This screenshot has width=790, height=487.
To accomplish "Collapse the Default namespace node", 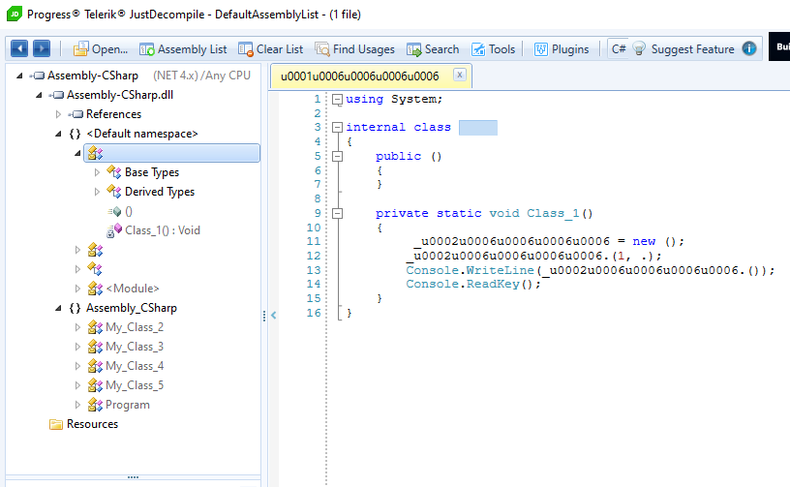I will click(58, 134).
